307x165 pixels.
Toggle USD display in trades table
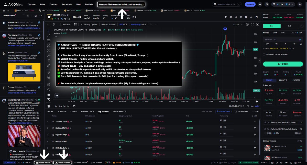tap(255, 111)
